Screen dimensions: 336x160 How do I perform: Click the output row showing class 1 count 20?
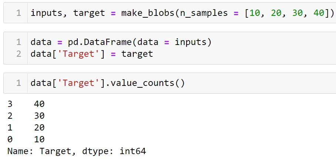point(26,128)
